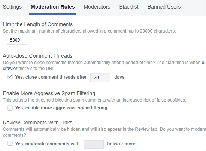The width and height of the screenshot is (206, 151).
Task: Uncheck the close comment threads checkbox
Action: [x=10, y=76]
